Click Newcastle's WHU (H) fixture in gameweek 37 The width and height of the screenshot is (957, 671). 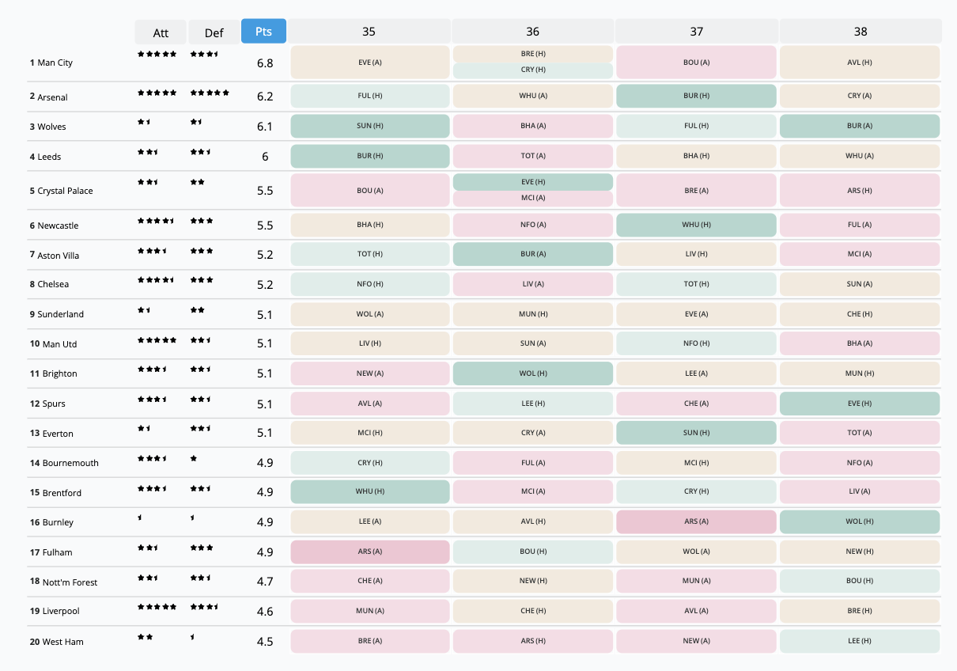click(x=696, y=225)
